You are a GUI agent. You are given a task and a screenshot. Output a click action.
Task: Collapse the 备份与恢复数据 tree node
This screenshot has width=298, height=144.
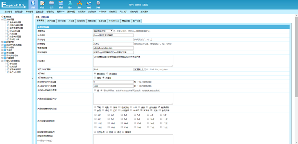coord(2,61)
